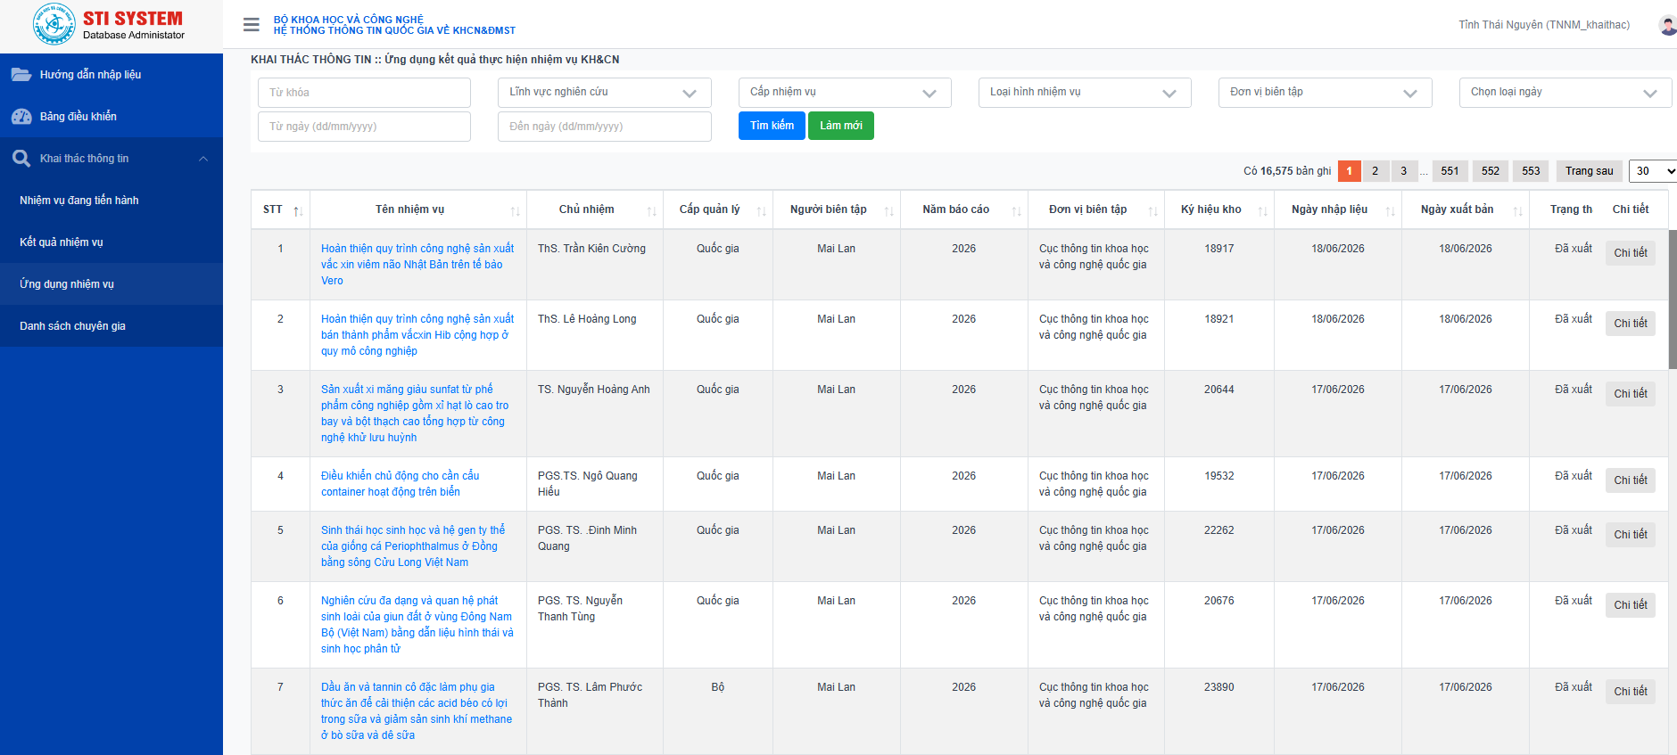This screenshot has height=755, width=1677.
Task: Open the Chọn loại ngày dropdown
Action: coord(1565,93)
